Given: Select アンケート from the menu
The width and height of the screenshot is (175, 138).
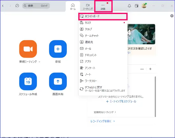Looking at the screenshot, I should [103, 68].
